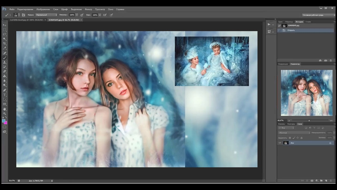The width and height of the screenshot is (337, 190).
Task: Click the Navigator preview thumbnail
Action: pos(307,93)
